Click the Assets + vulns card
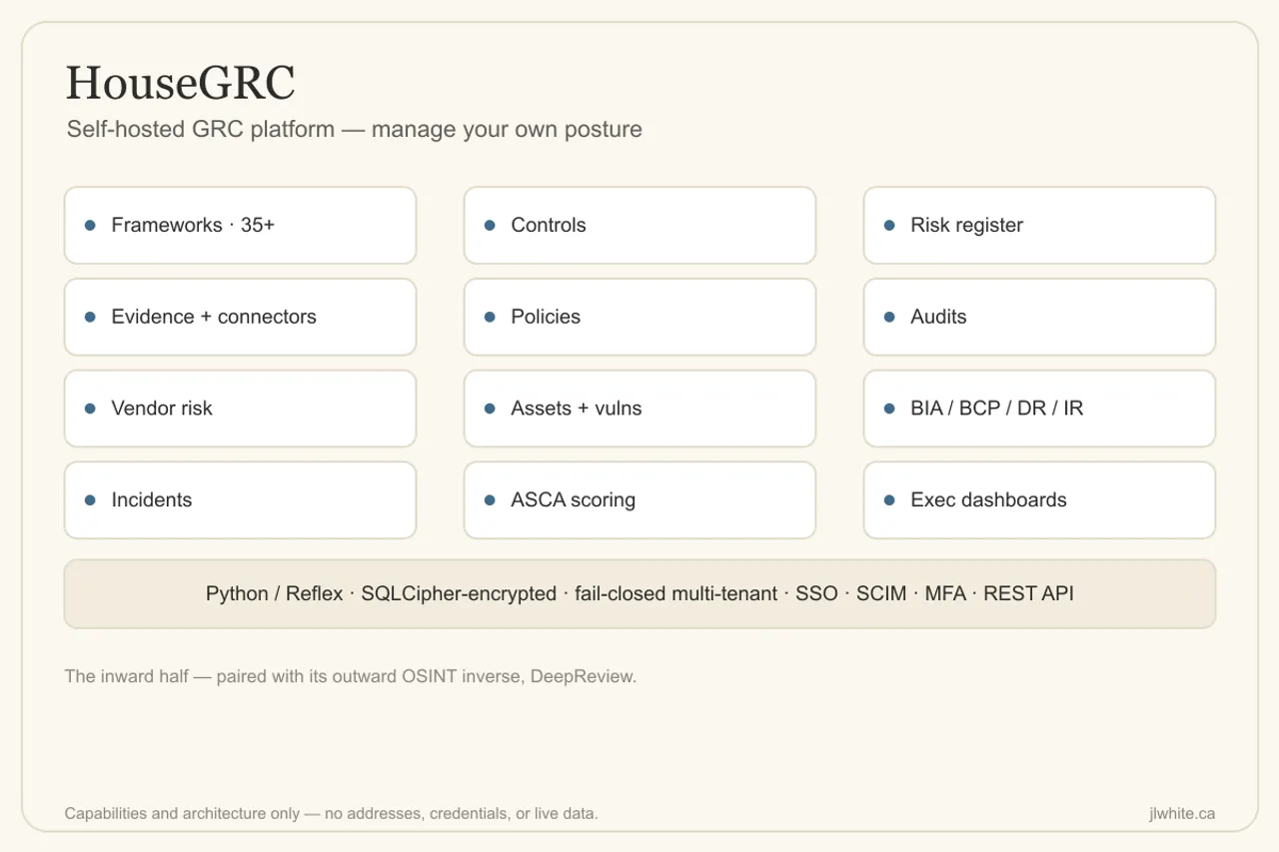This screenshot has width=1279, height=852. (639, 409)
